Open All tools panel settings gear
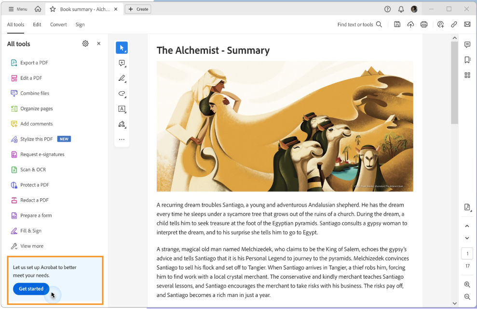The width and height of the screenshot is (477, 309). [85, 43]
